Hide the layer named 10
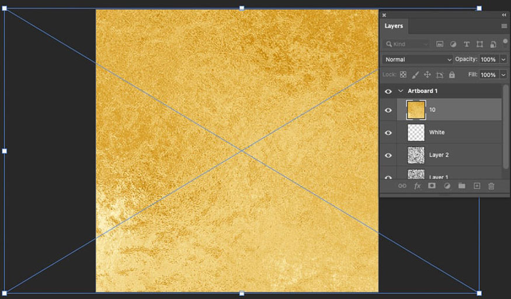The height and width of the screenshot is (299, 511). [x=388, y=110]
